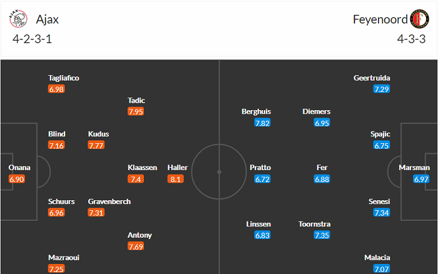This screenshot has width=438, height=274.
Task: Open the Ajax team name link
Action: (x=48, y=19)
